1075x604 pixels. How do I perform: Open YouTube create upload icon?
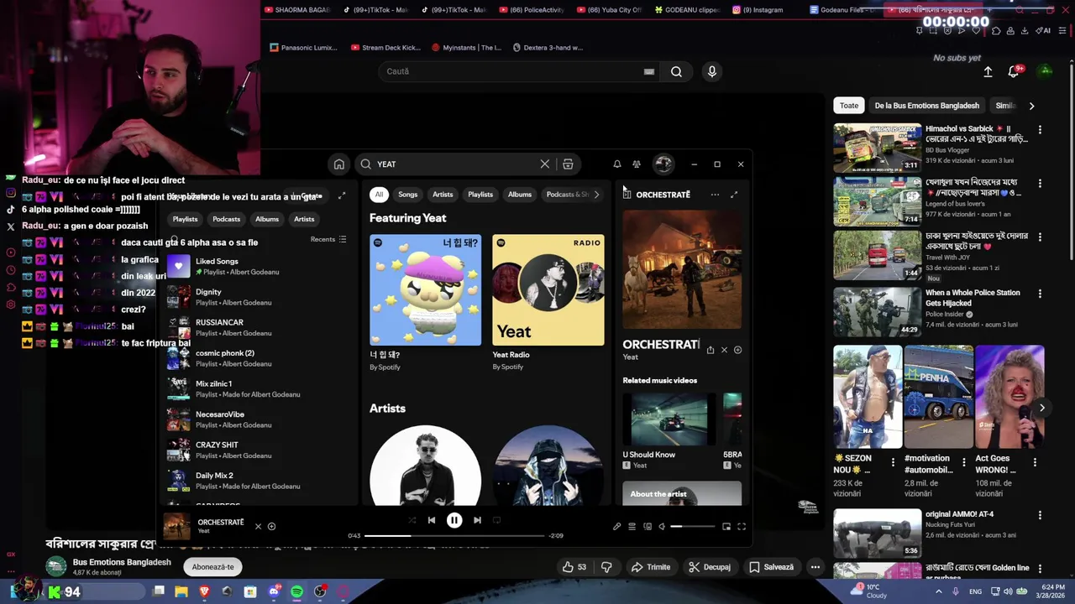pyautogui.click(x=988, y=72)
